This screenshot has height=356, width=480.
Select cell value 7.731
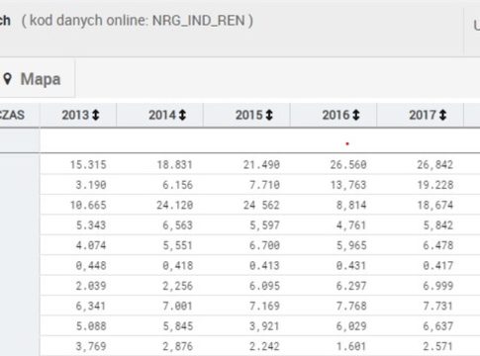438,306
